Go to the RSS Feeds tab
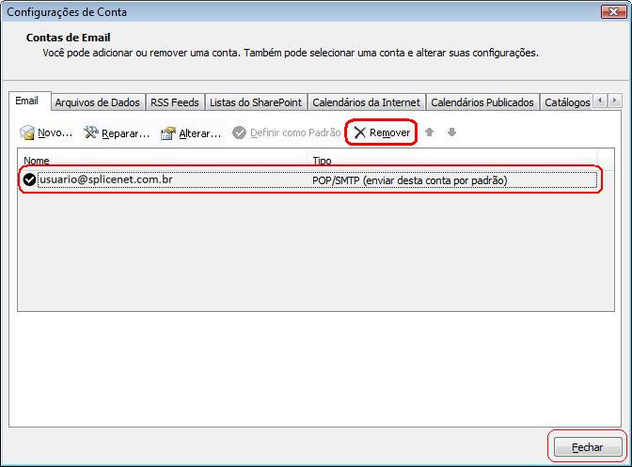Image resolution: width=632 pixels, height=467 pixels. pos(174,102)
